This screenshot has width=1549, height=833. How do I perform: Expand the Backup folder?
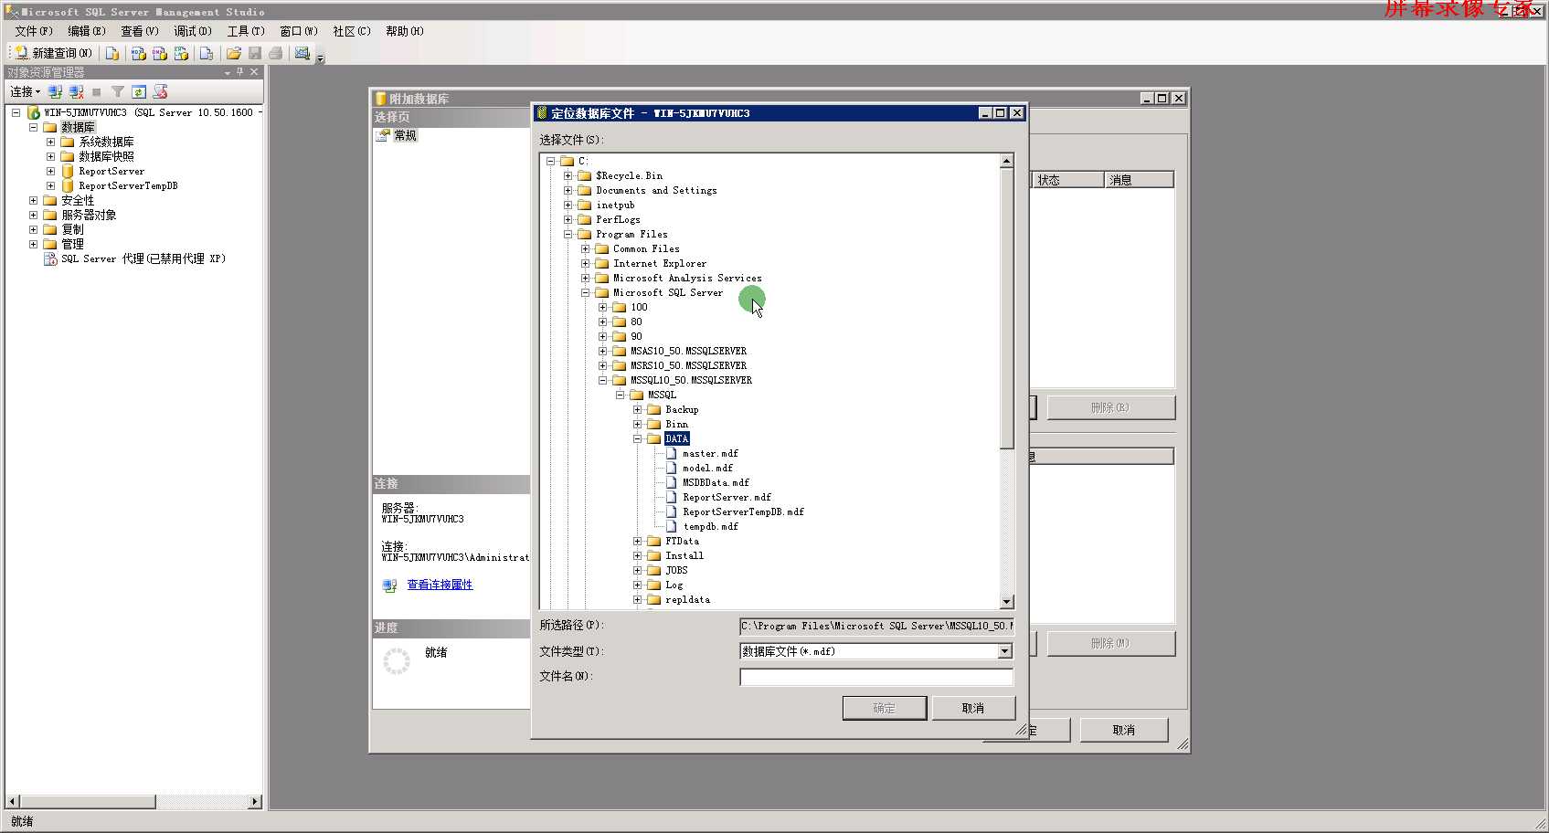[638, 409]
